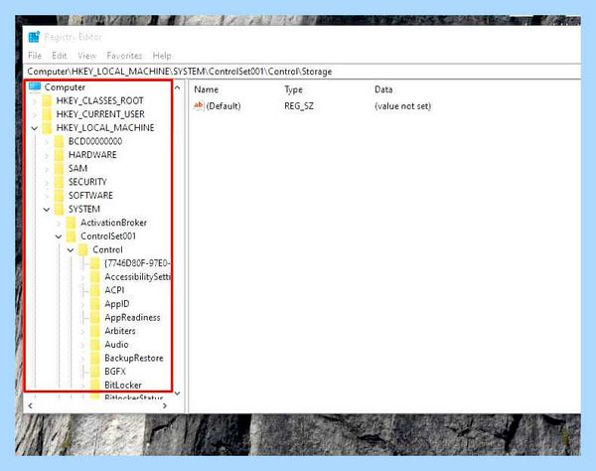Click the SOFTWARE folder icon

[x=59, y=196]
